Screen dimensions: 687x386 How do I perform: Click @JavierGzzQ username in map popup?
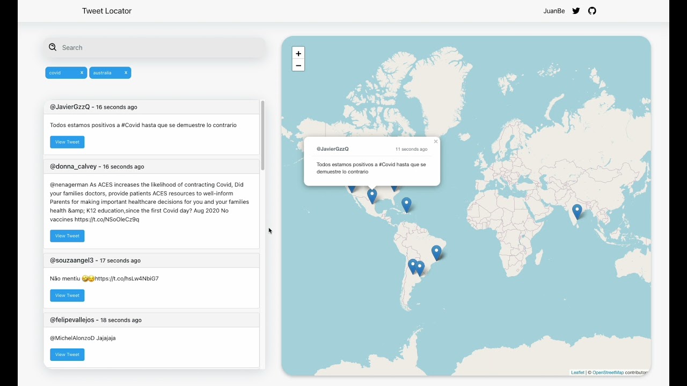[x=332, y=149]
